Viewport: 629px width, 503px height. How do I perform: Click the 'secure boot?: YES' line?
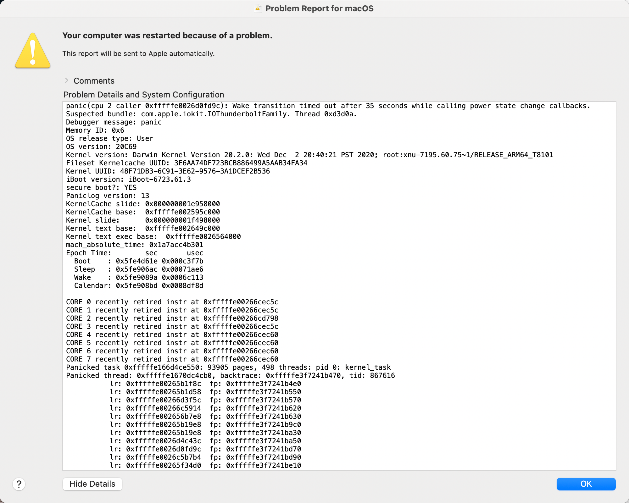101,188
